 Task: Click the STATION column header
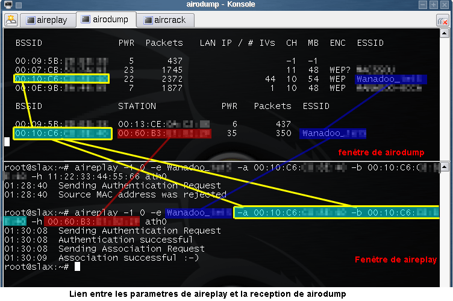137,106
